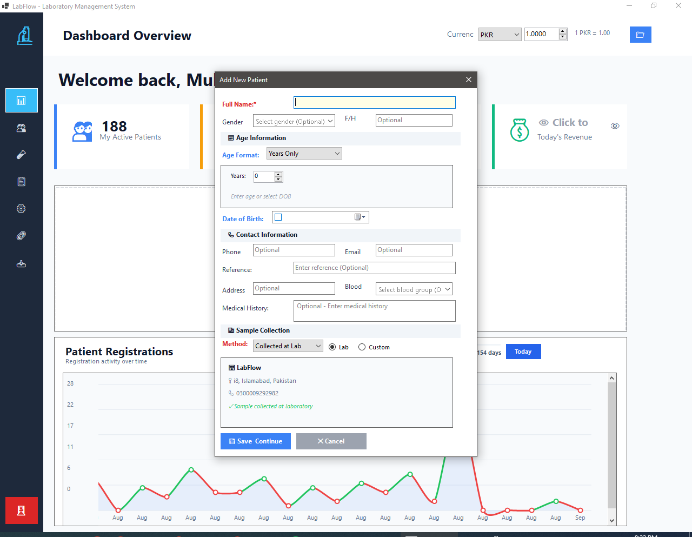The height and width of the screenshot is (537, 692).
Task: Click the chart scrollbar down arrow
Action: (612, 521)
